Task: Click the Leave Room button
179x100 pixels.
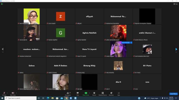Action: (x=173, y=94)
